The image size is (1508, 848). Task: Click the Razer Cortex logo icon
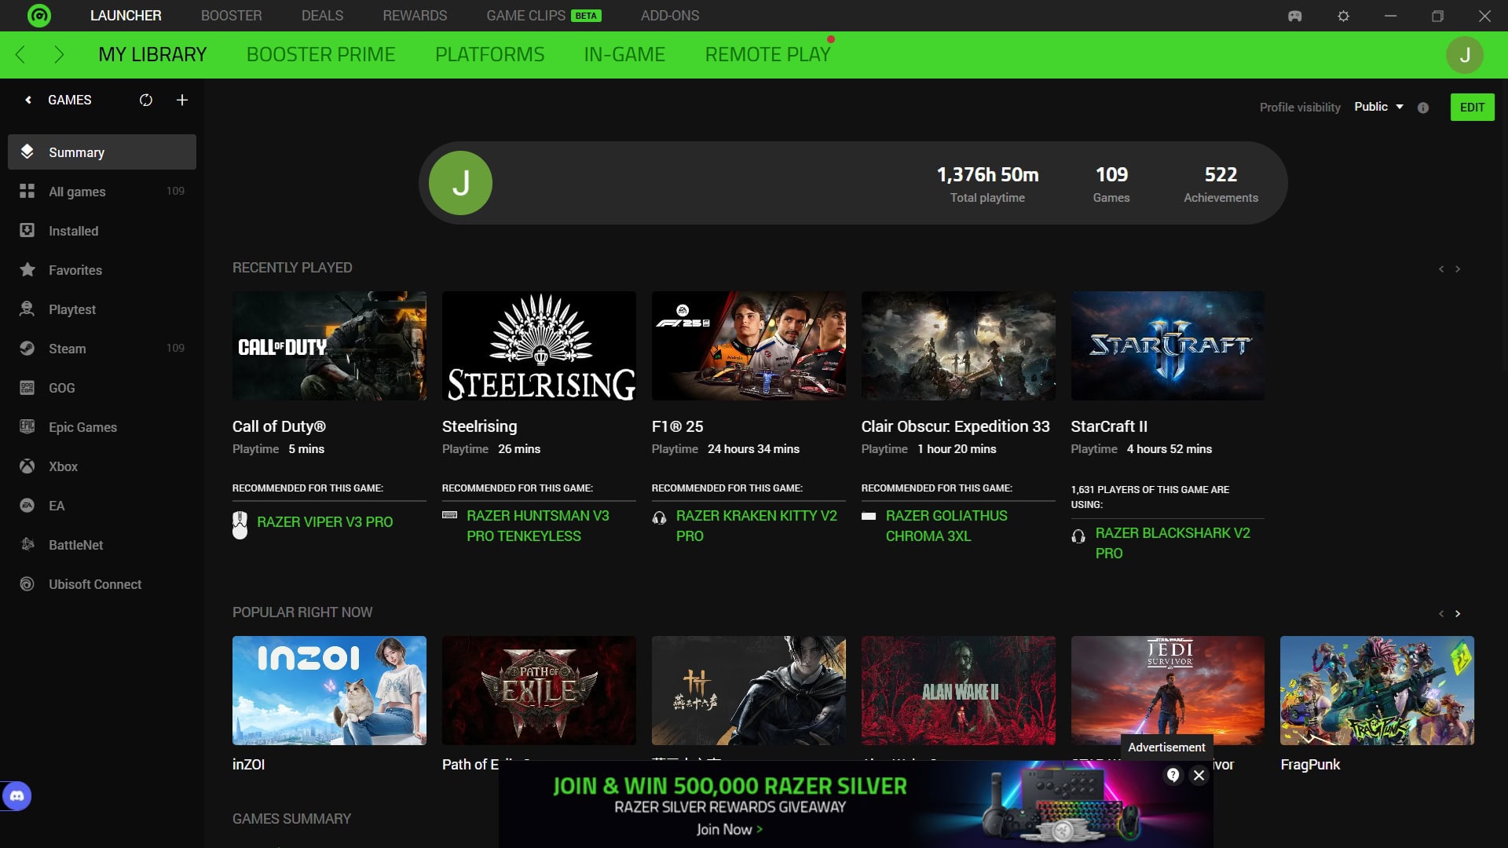pos(38,16)
